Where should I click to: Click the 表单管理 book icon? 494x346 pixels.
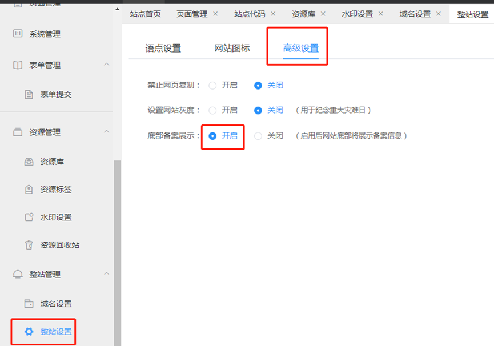click(18, 65)
